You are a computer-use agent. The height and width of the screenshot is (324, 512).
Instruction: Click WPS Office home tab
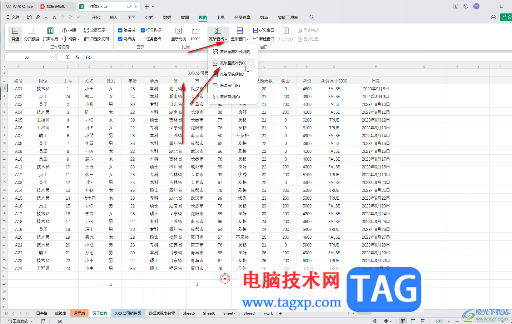pyautogui.click(x=19, y=6)
